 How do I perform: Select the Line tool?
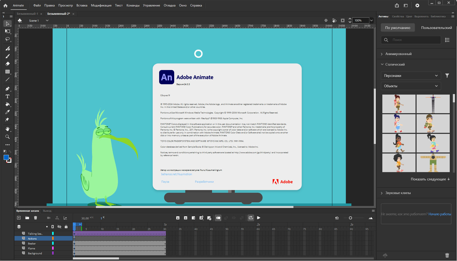(x=8, y=80)
